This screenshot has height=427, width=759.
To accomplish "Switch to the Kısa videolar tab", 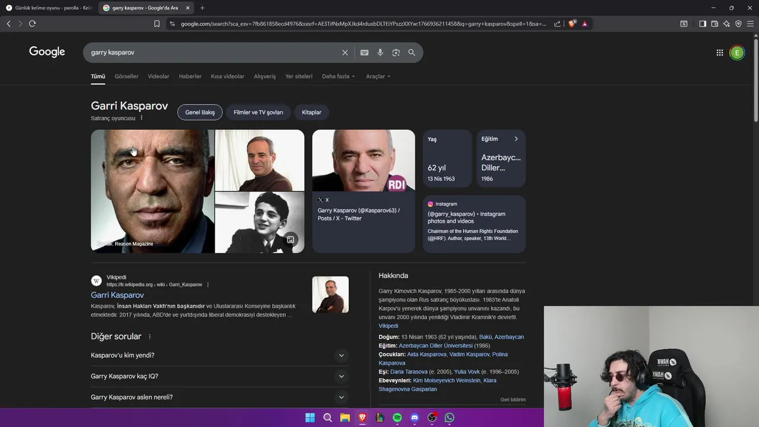I will coord(228,77).
